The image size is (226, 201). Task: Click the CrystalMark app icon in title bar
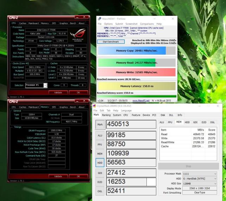pos(94,106)
